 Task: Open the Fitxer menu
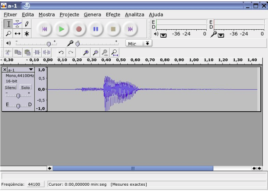[x=11, y=15]
